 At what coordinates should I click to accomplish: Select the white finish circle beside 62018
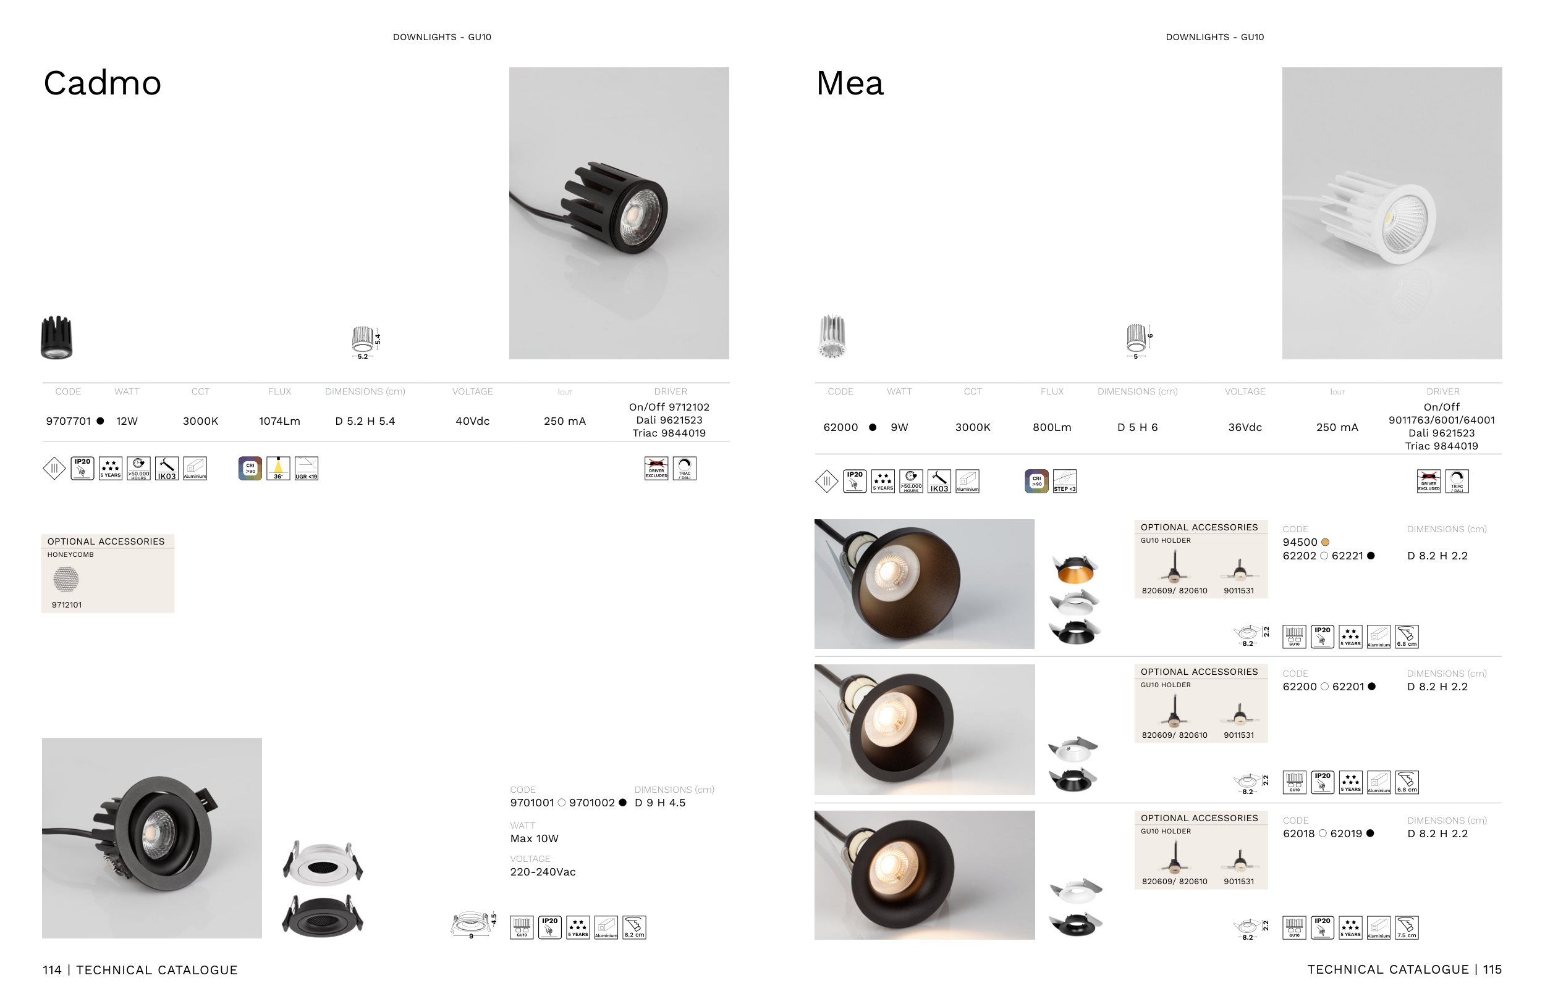(1323, 834)
